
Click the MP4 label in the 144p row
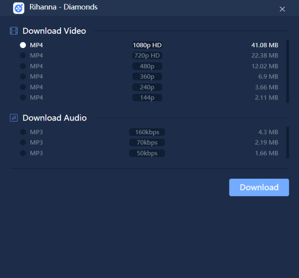[x=36, y=97]
